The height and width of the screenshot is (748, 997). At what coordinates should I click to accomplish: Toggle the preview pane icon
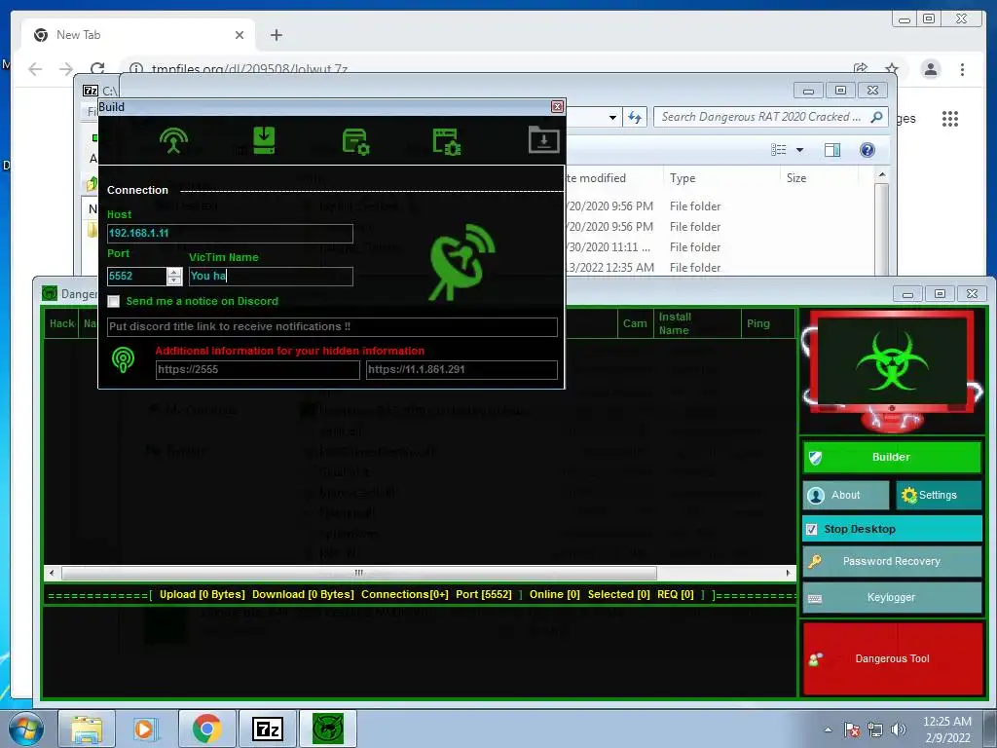832,149
